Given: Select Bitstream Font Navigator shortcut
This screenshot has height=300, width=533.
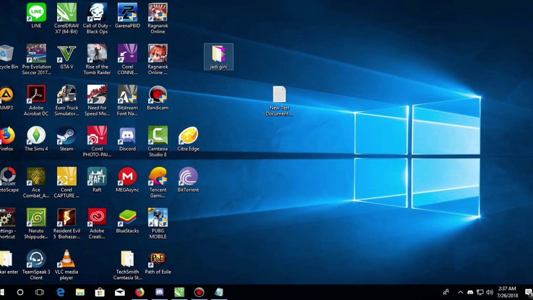Looking at the screenshot, I should 127,100.
